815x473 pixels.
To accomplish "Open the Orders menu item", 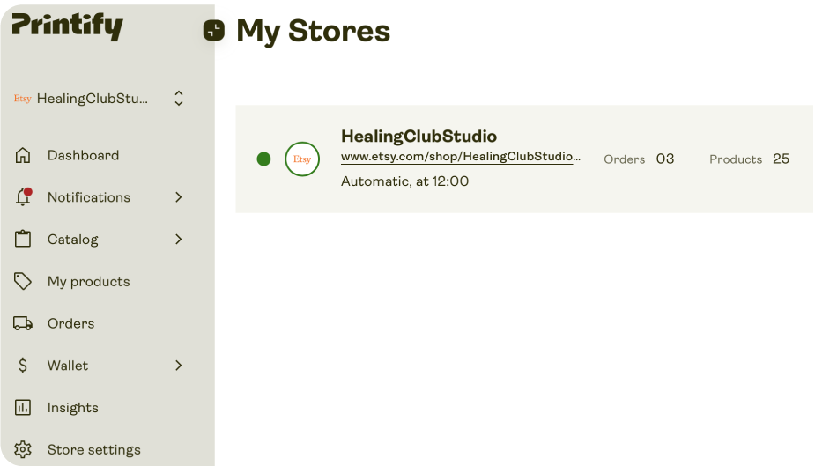I will coord(71,323).
